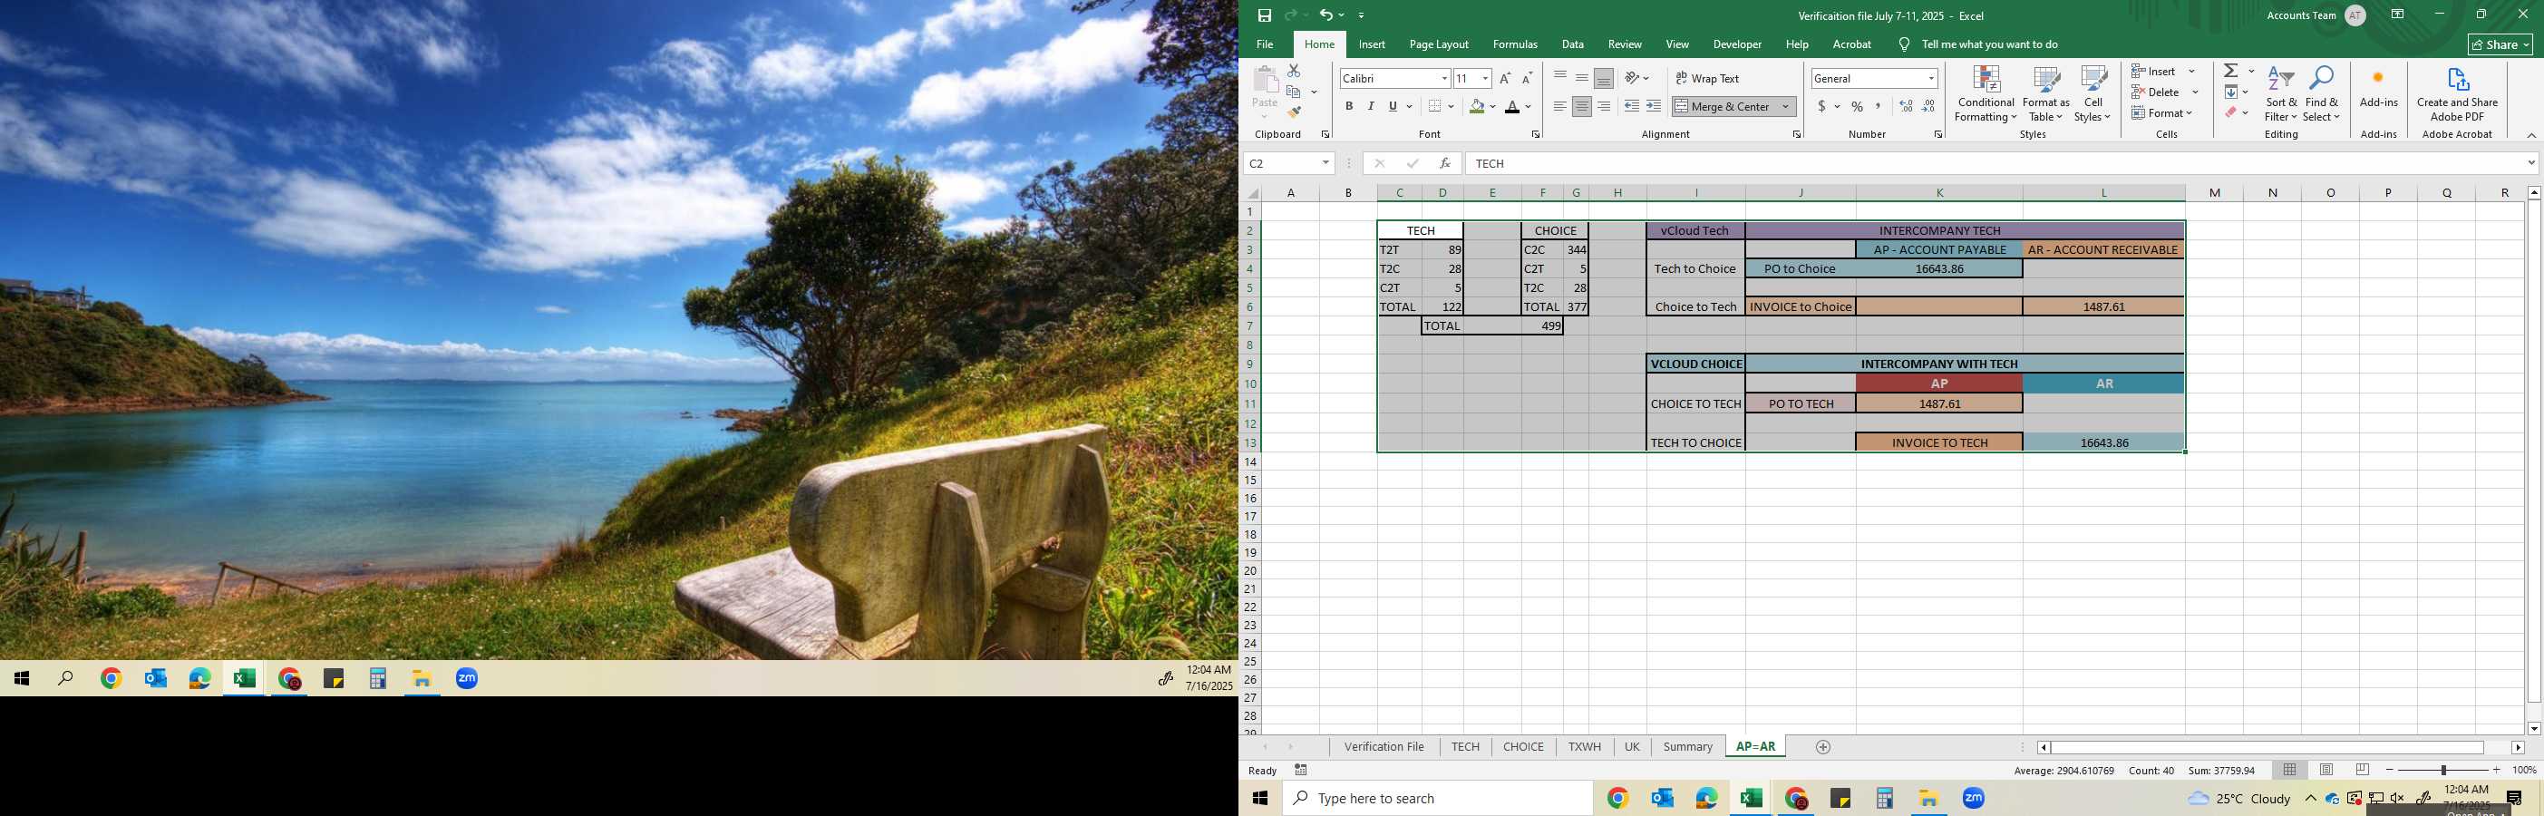Select Middle Align in Alignment group
Viewport: 2544px width, 816px height.
(1582, 78)
